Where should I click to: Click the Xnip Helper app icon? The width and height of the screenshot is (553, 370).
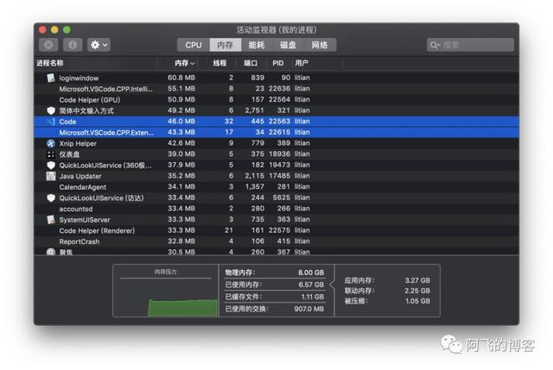[x=51, y=143]
